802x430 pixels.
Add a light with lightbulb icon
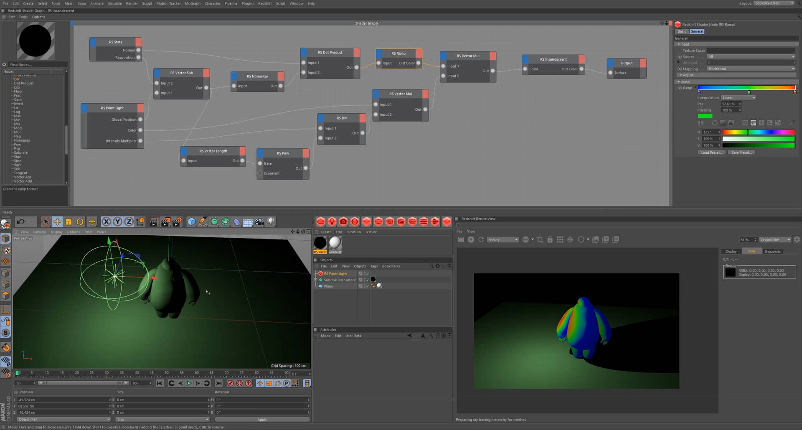271,221
